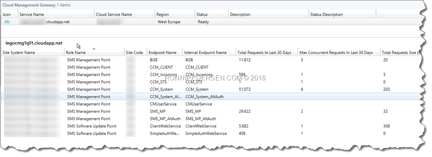The image size is (432, 157).
Task: Click the Ready status cell
Action: point(203,22)
